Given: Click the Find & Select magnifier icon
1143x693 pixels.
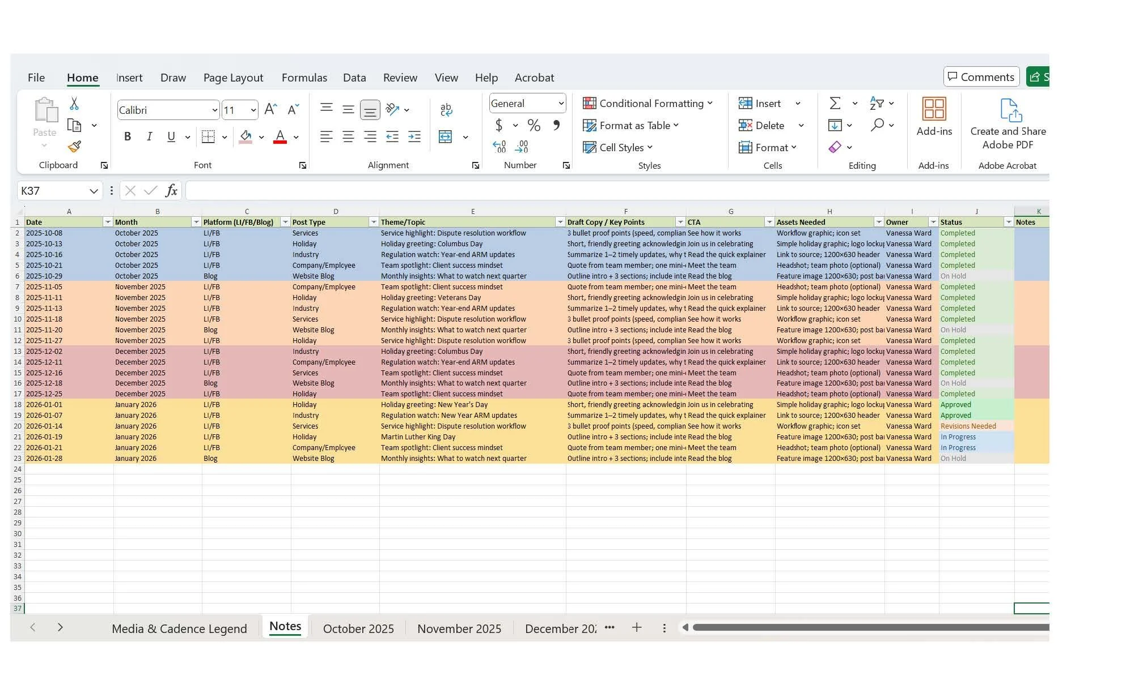Looking at the screenshot, I should pyautogui.click(x=878, y=125).
